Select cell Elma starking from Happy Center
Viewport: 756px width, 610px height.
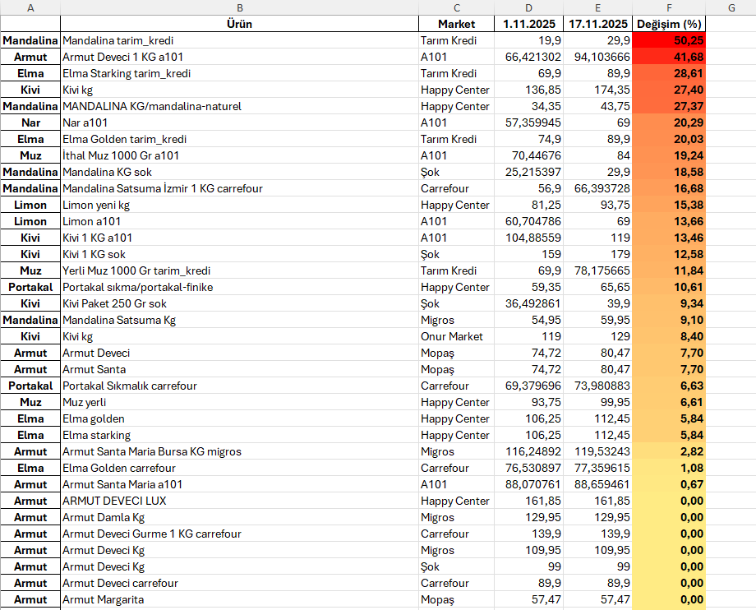240,435
